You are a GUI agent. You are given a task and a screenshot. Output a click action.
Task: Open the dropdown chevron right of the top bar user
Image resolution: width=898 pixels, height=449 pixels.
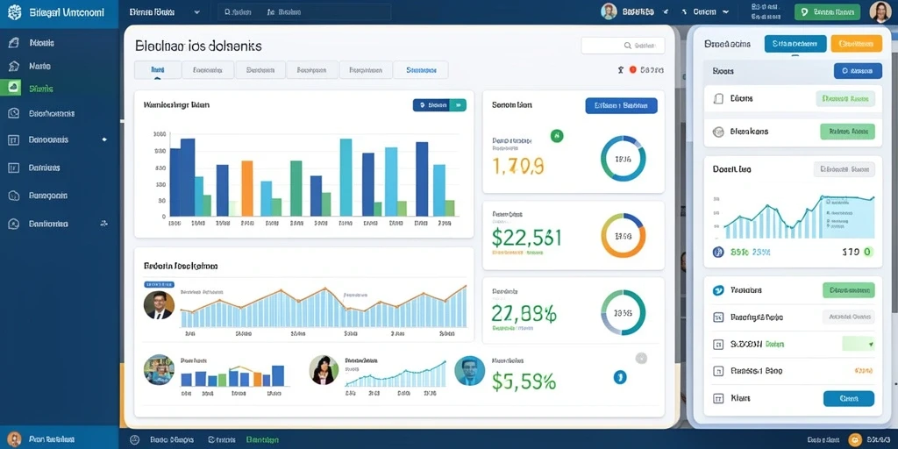726,11
